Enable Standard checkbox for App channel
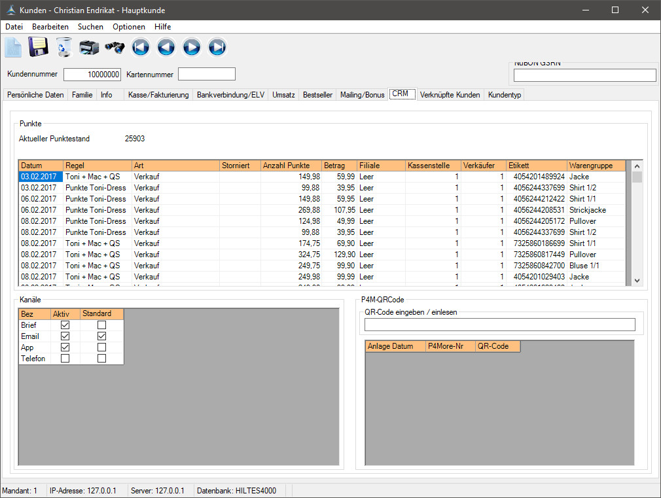Image resolution: width=661 pixels, height=498 pixels. point(101,347)
